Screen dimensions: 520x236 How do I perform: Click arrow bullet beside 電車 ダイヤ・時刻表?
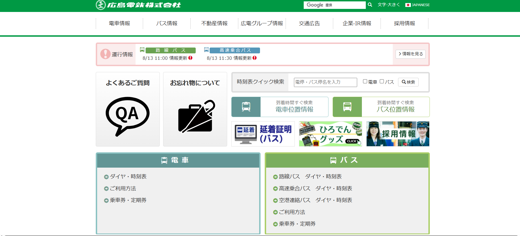pyautogui.click(x=106, y=177)
